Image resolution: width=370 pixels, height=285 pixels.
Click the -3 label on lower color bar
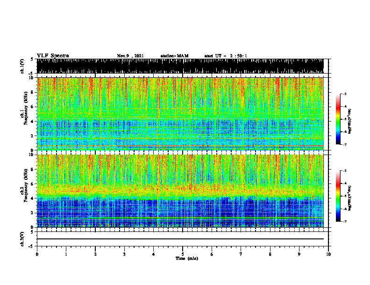(345, 171)
